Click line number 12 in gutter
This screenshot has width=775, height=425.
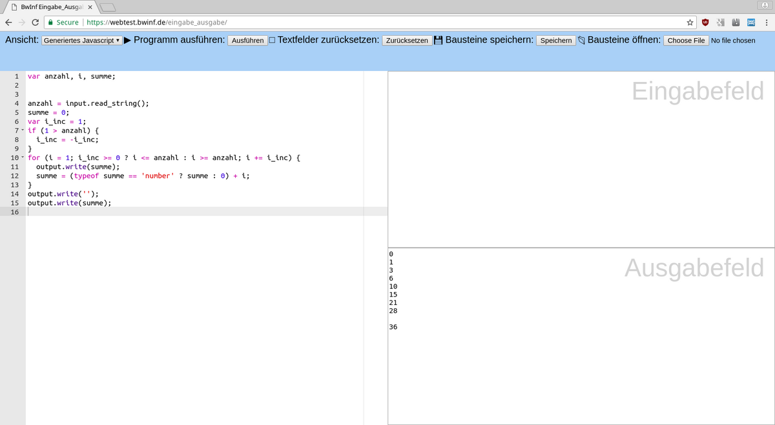(14, 175)
